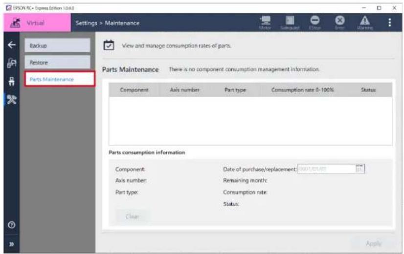Viewport: 404px width, 254px height.
Task: Click the Apply button
Action: click(x=373, y=243)
